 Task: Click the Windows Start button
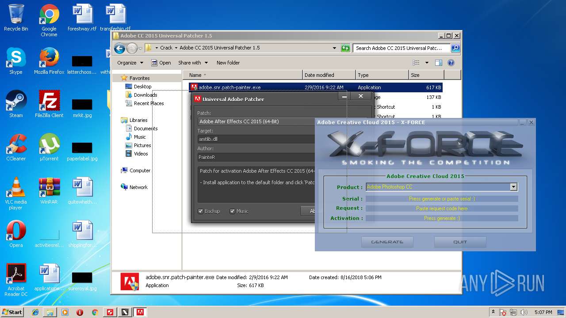click(x=12, y=312)
